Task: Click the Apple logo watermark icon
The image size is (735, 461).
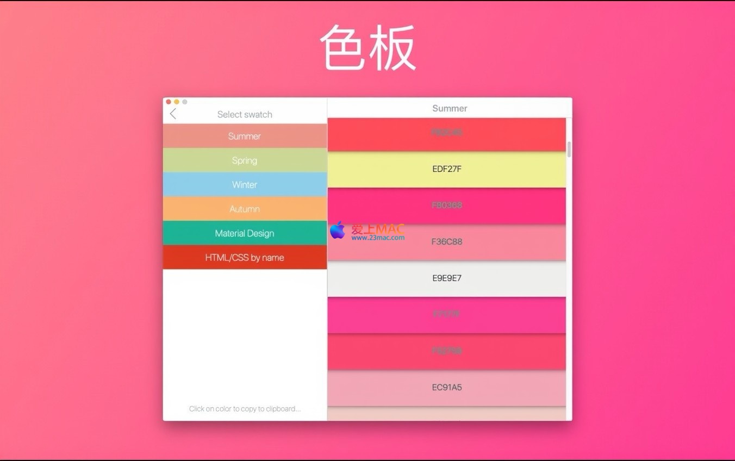Action: (338, 230)
